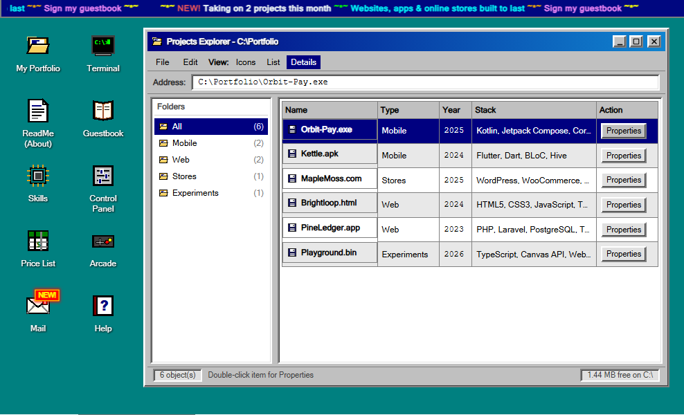This screenshot has width=684, height=415.
Task: Sort by the Year column header
Action: [456, 110]
